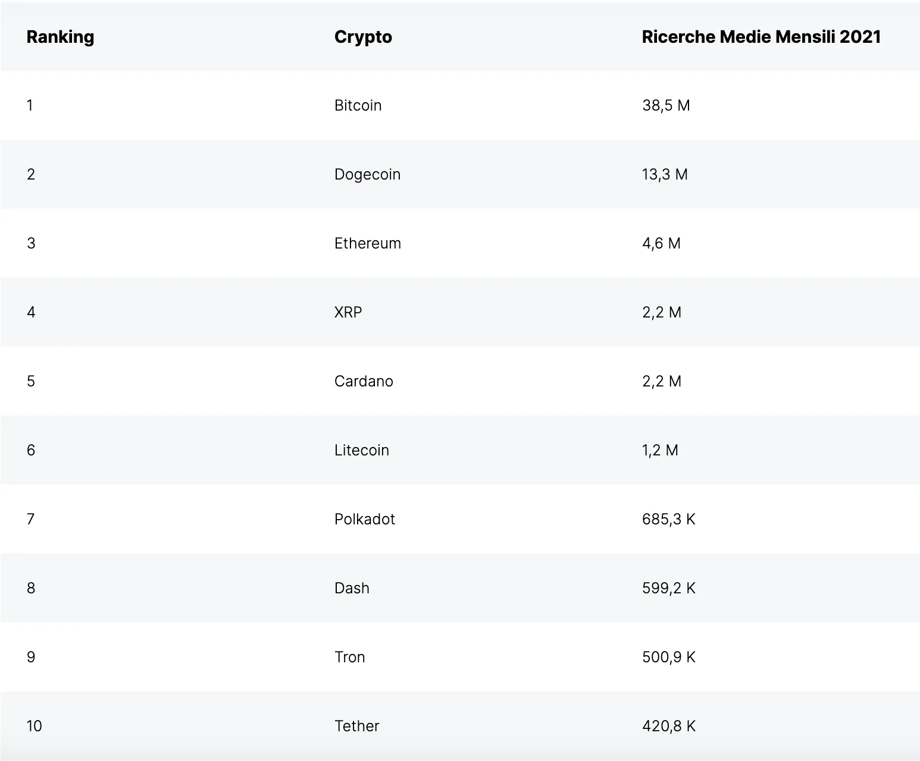Click the "Ricerche Medie Mensili 2021" header
Viewport: 920px width, 761px height.
coord(761,37)
